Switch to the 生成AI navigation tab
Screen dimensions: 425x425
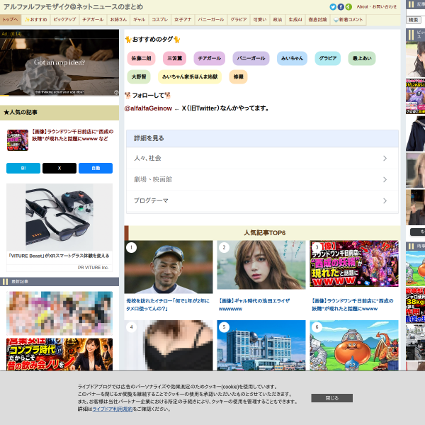tap(295, 20)
